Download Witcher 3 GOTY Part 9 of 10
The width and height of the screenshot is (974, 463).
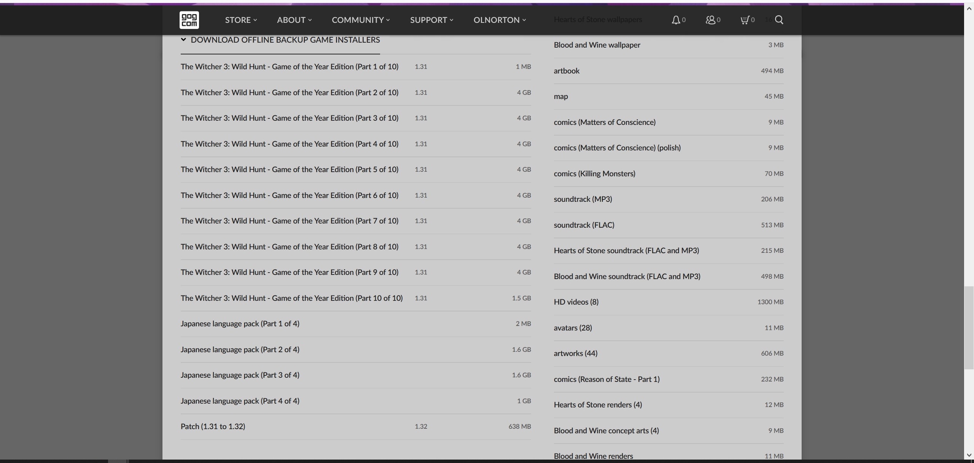point(356,272)
